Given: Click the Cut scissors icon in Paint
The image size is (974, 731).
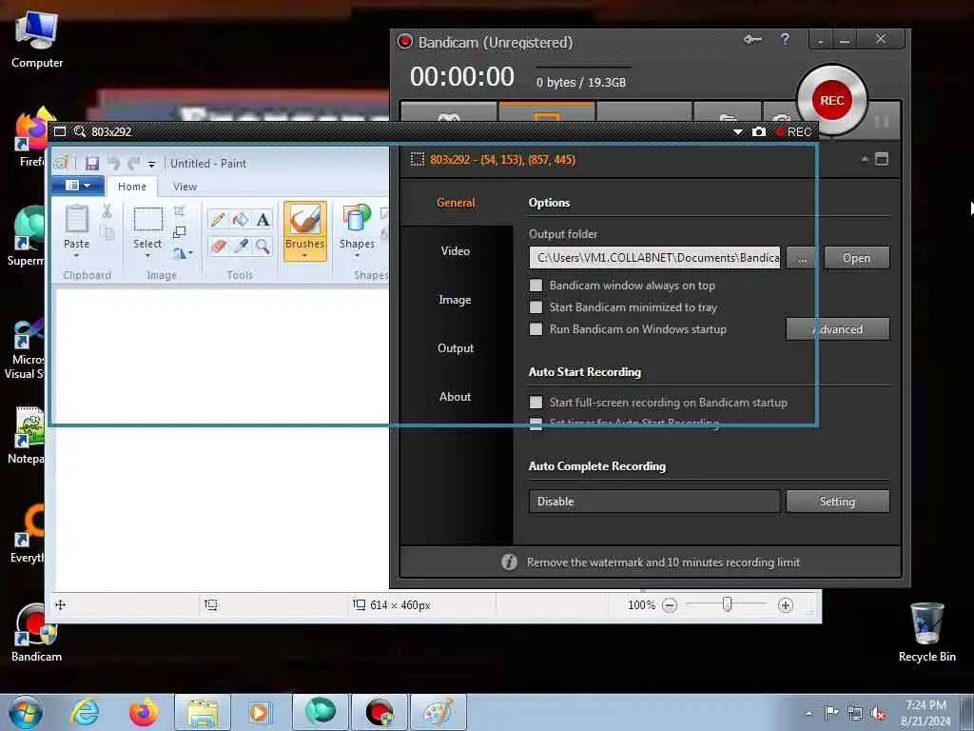Looking at the screenshot, I should coord(107,211).
